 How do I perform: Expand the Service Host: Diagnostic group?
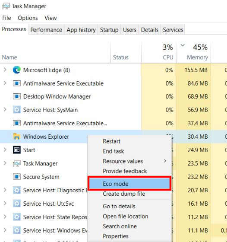coord(5,190)
